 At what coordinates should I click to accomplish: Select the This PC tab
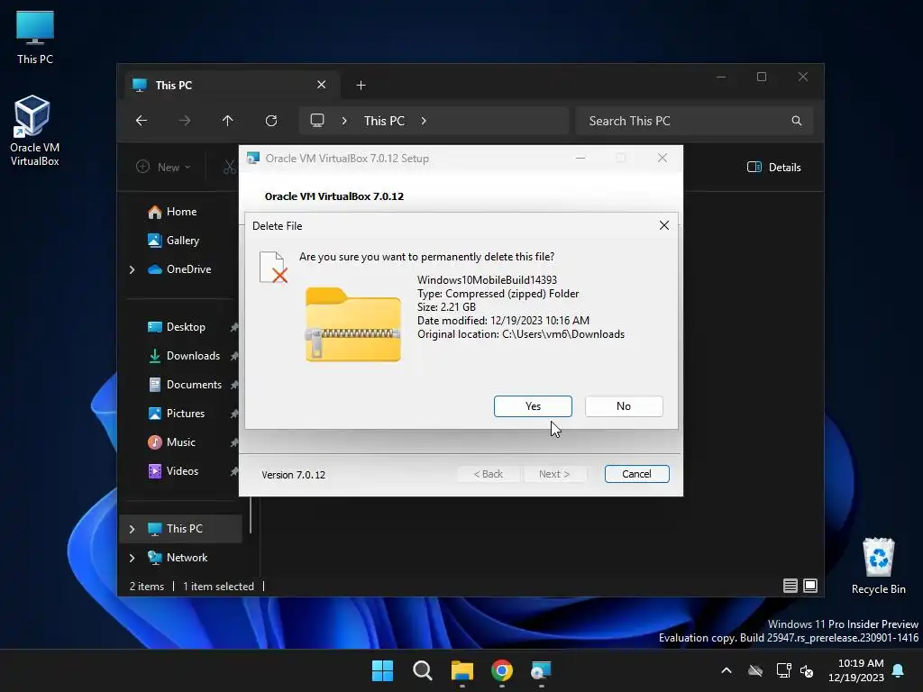pos(232,85)
